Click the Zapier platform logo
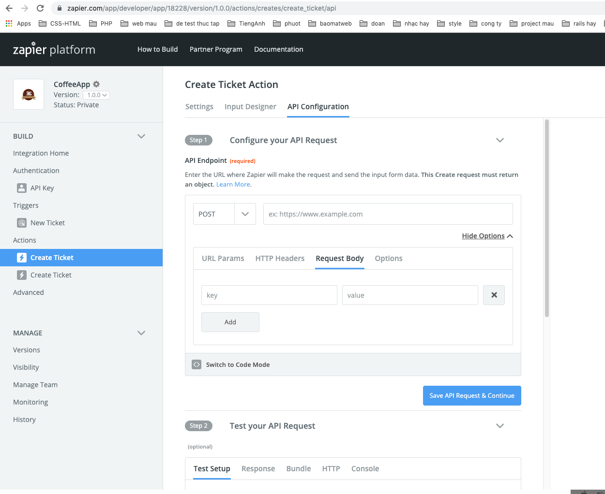This screenshot has width=605, height=494. tap(54, 49)
